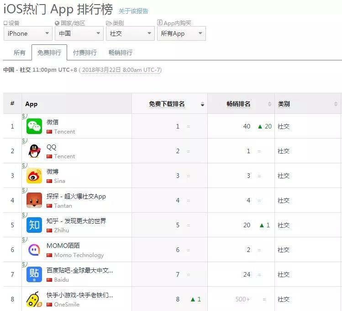This screenshot has width=342, height=311.
Task: Click the Zhihu publisher name
Action: pyautogui.click(x=62, y=231)
